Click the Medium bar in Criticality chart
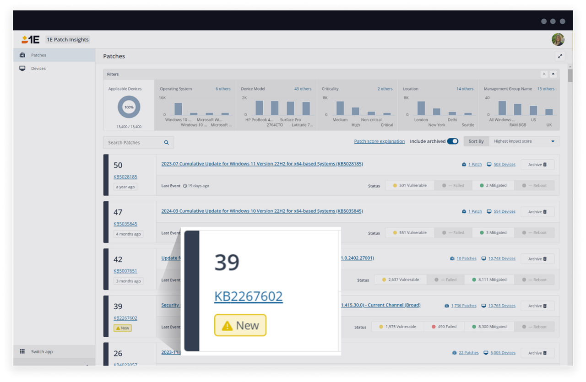Viewport: 586px width, 382px height. point(340,108)
